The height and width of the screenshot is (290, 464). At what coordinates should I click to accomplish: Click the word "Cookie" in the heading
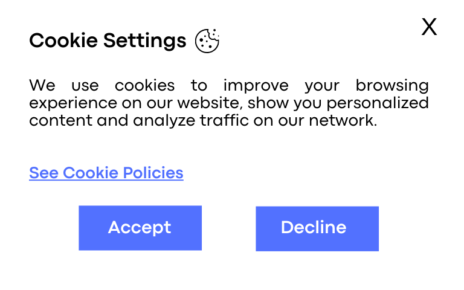[63, 40]
